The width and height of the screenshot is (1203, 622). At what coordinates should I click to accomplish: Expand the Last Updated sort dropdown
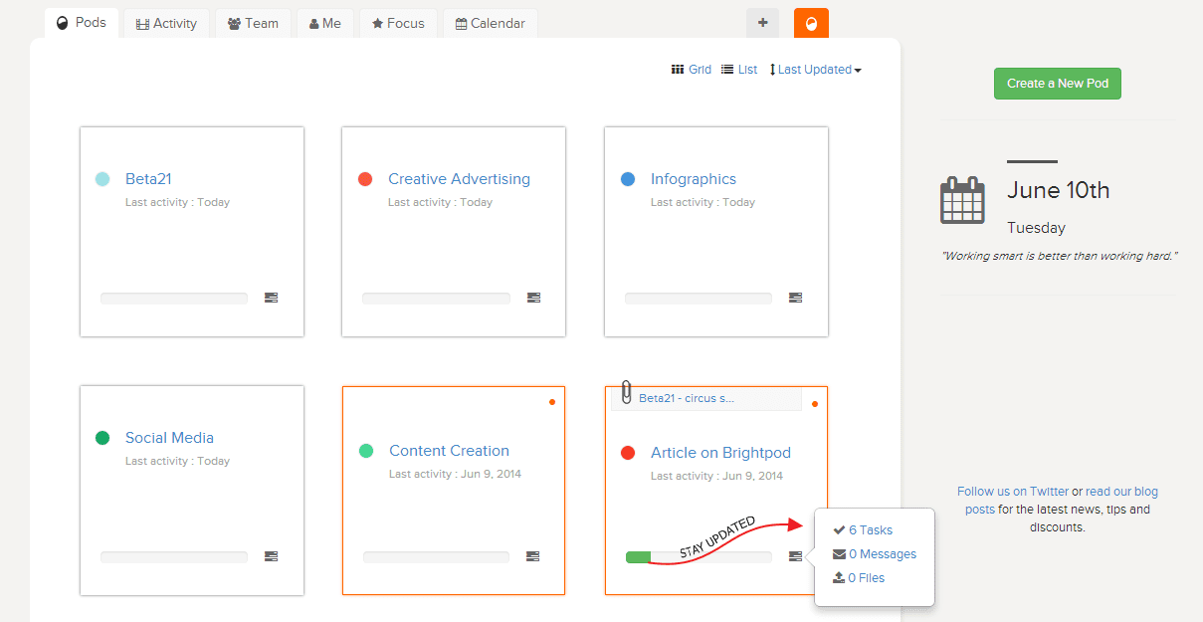point(816,70)
